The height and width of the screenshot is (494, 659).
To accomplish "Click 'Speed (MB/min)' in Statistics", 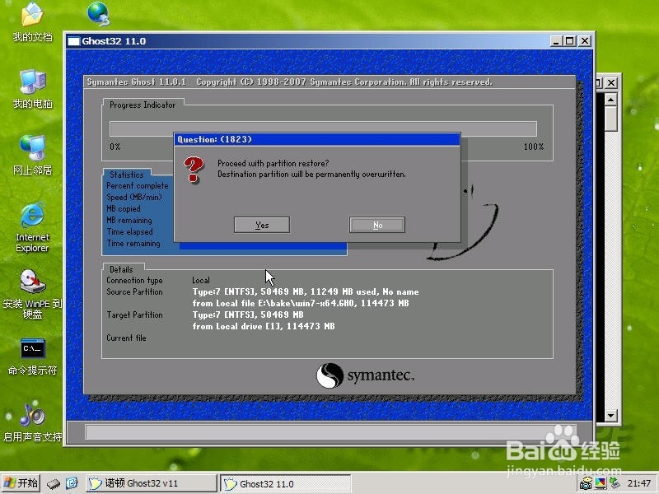I will [x=134, y=197].
